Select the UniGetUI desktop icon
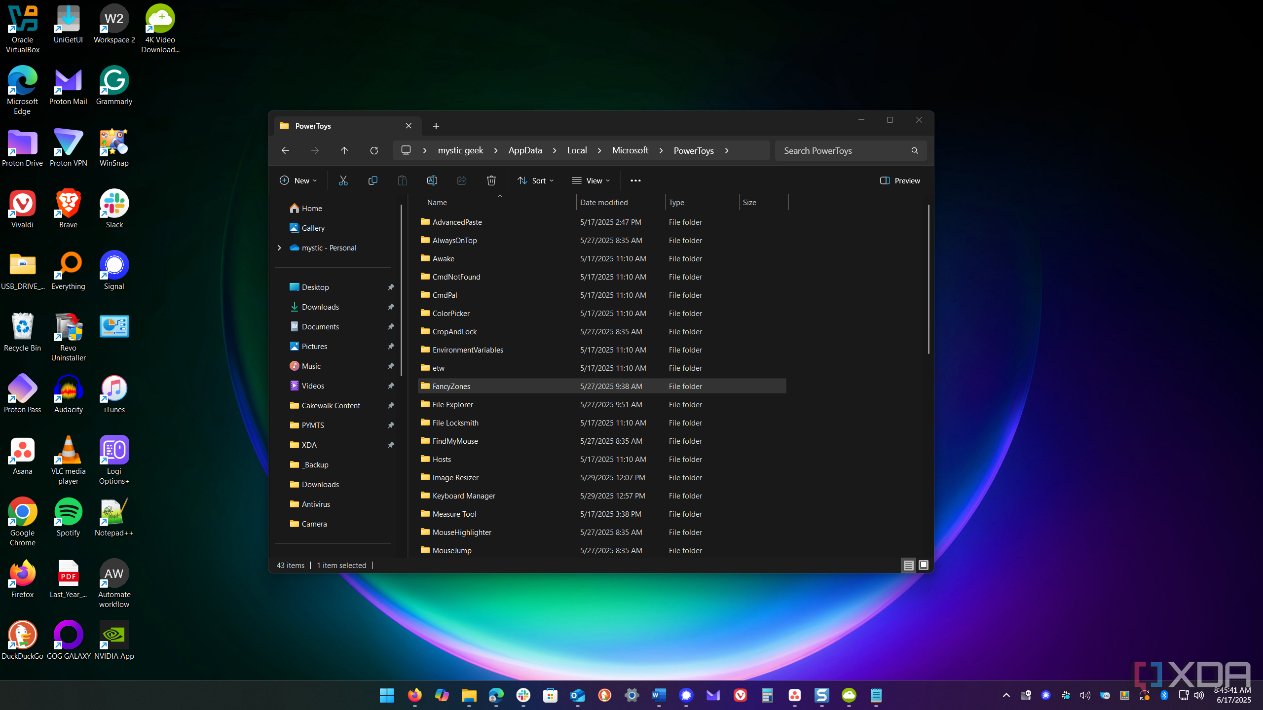Screen dimensions: 1263x710 click(68, 24)
